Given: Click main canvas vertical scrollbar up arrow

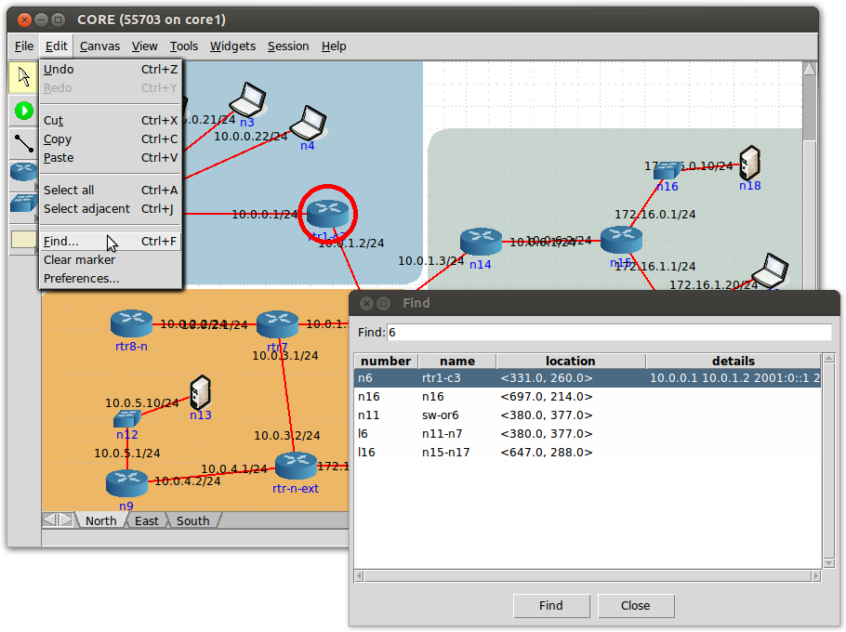Looking at the screenshot, I should (x=810, y=69).
